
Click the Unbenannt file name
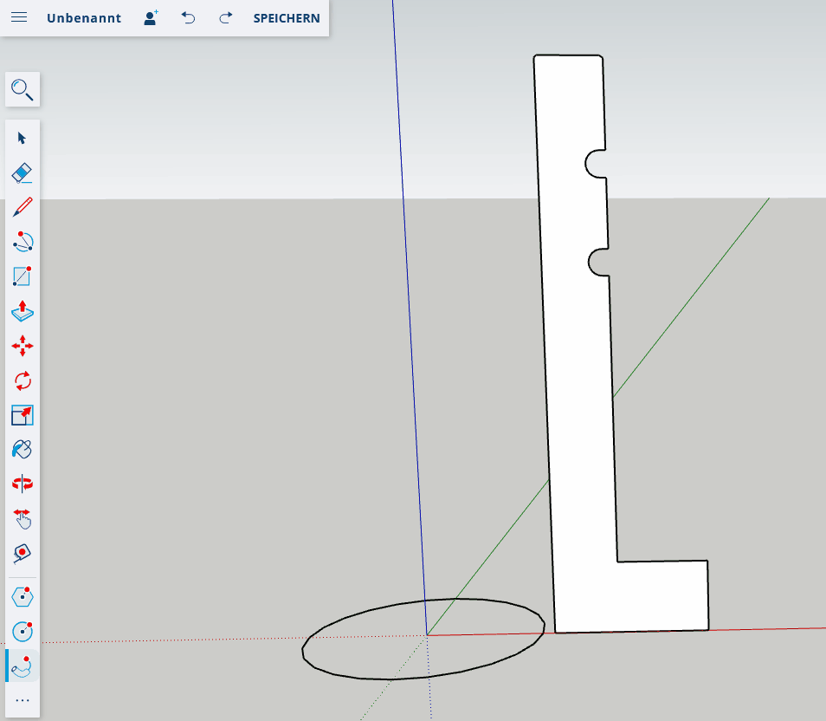84,18
